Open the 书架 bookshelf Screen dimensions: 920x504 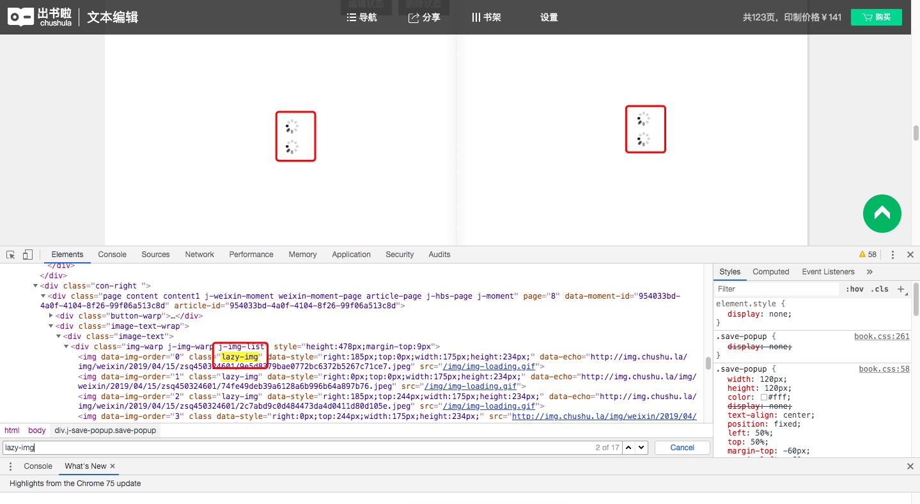[486, 17]
